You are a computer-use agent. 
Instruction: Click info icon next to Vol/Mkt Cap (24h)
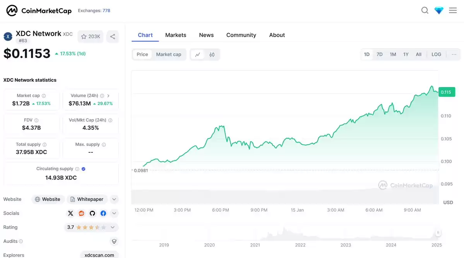point(110,120)
